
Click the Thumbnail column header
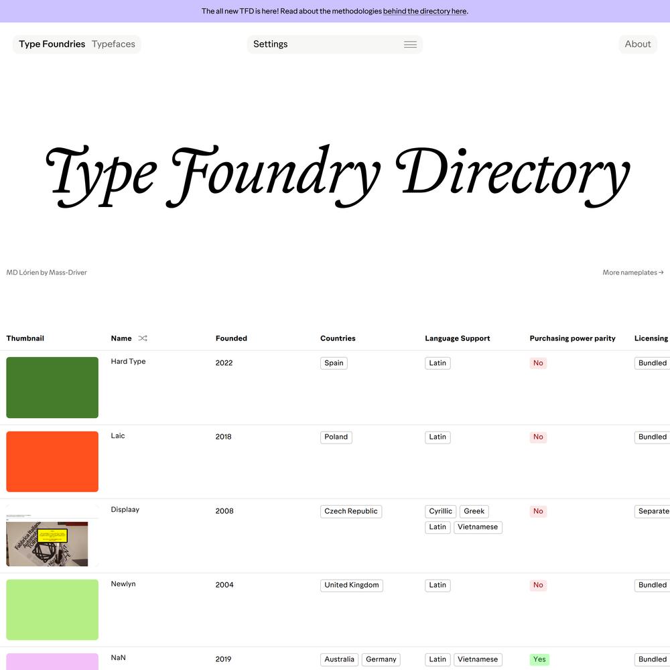pos(25,338)
